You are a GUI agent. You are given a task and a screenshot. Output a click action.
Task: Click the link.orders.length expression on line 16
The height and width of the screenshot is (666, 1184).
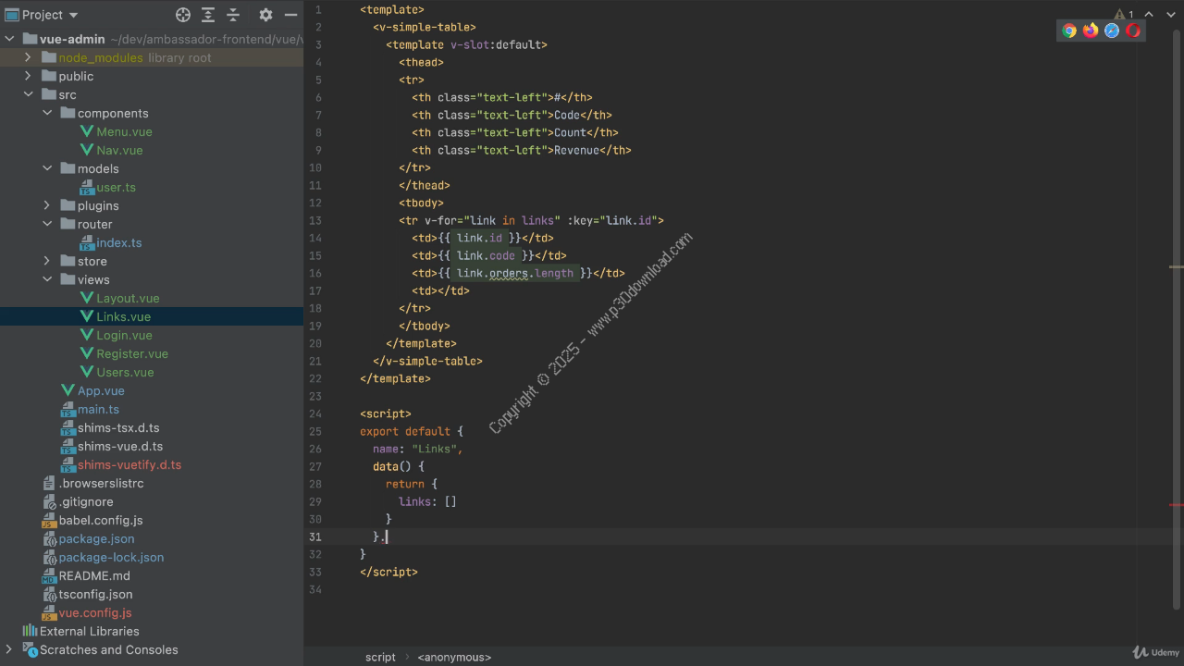tap(515, 273)
